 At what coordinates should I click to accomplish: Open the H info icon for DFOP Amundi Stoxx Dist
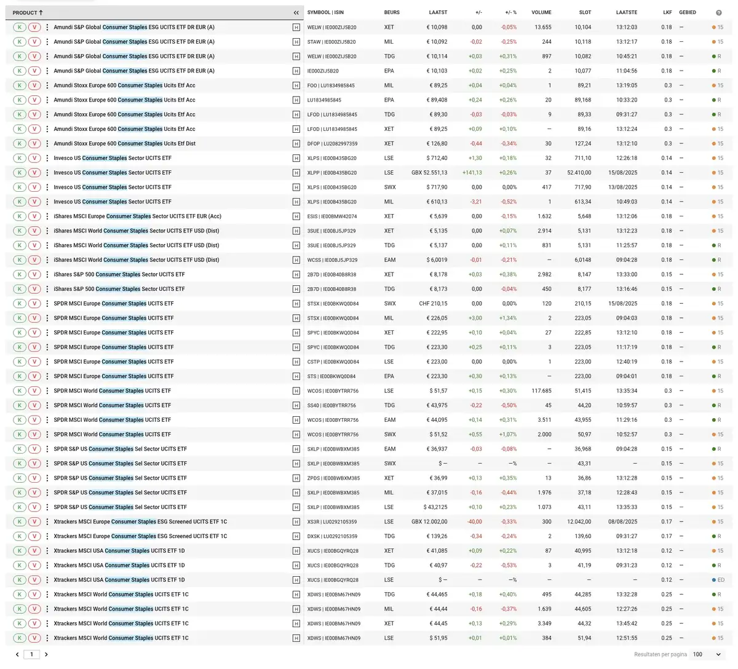click(x=296, y=144)
